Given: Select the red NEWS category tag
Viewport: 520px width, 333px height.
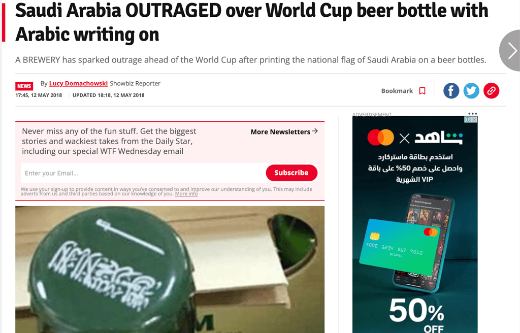Looking at the screenshot, I should click(x=24, y=86).
